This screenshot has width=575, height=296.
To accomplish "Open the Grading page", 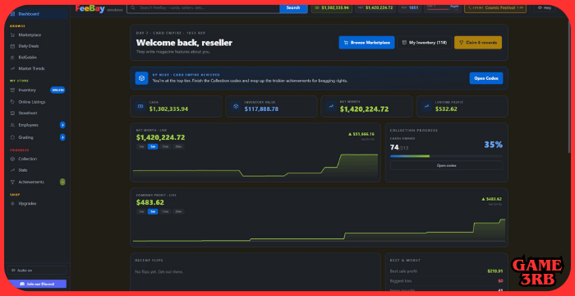I will pos(37,137).
